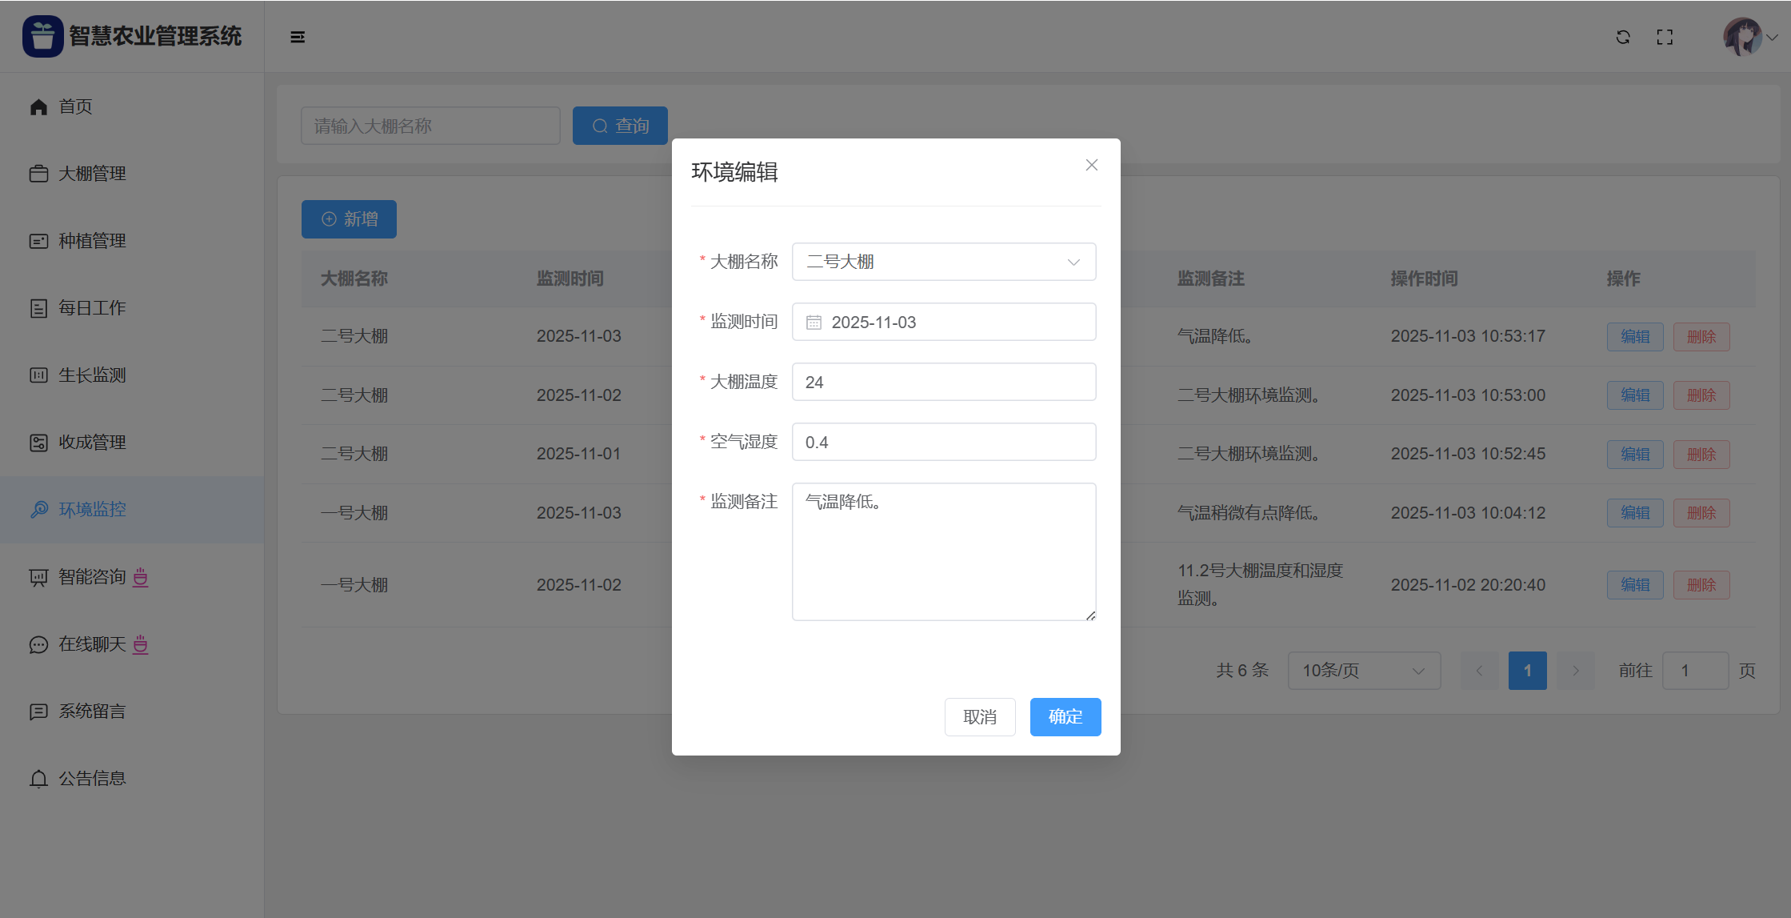Go to 收成管理 menu item
Screen dimensions: 1791x918
click(92, 443)
